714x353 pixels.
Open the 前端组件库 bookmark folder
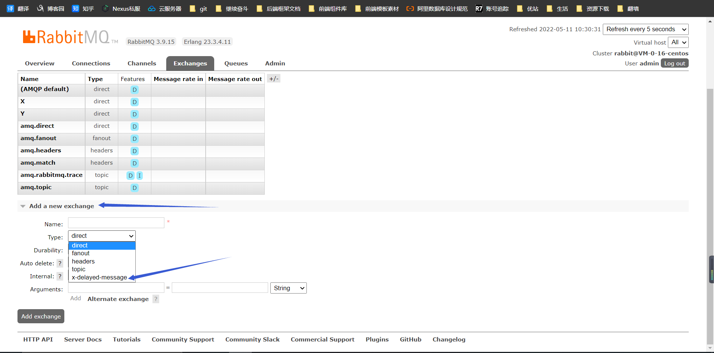[x=328, y=9]
